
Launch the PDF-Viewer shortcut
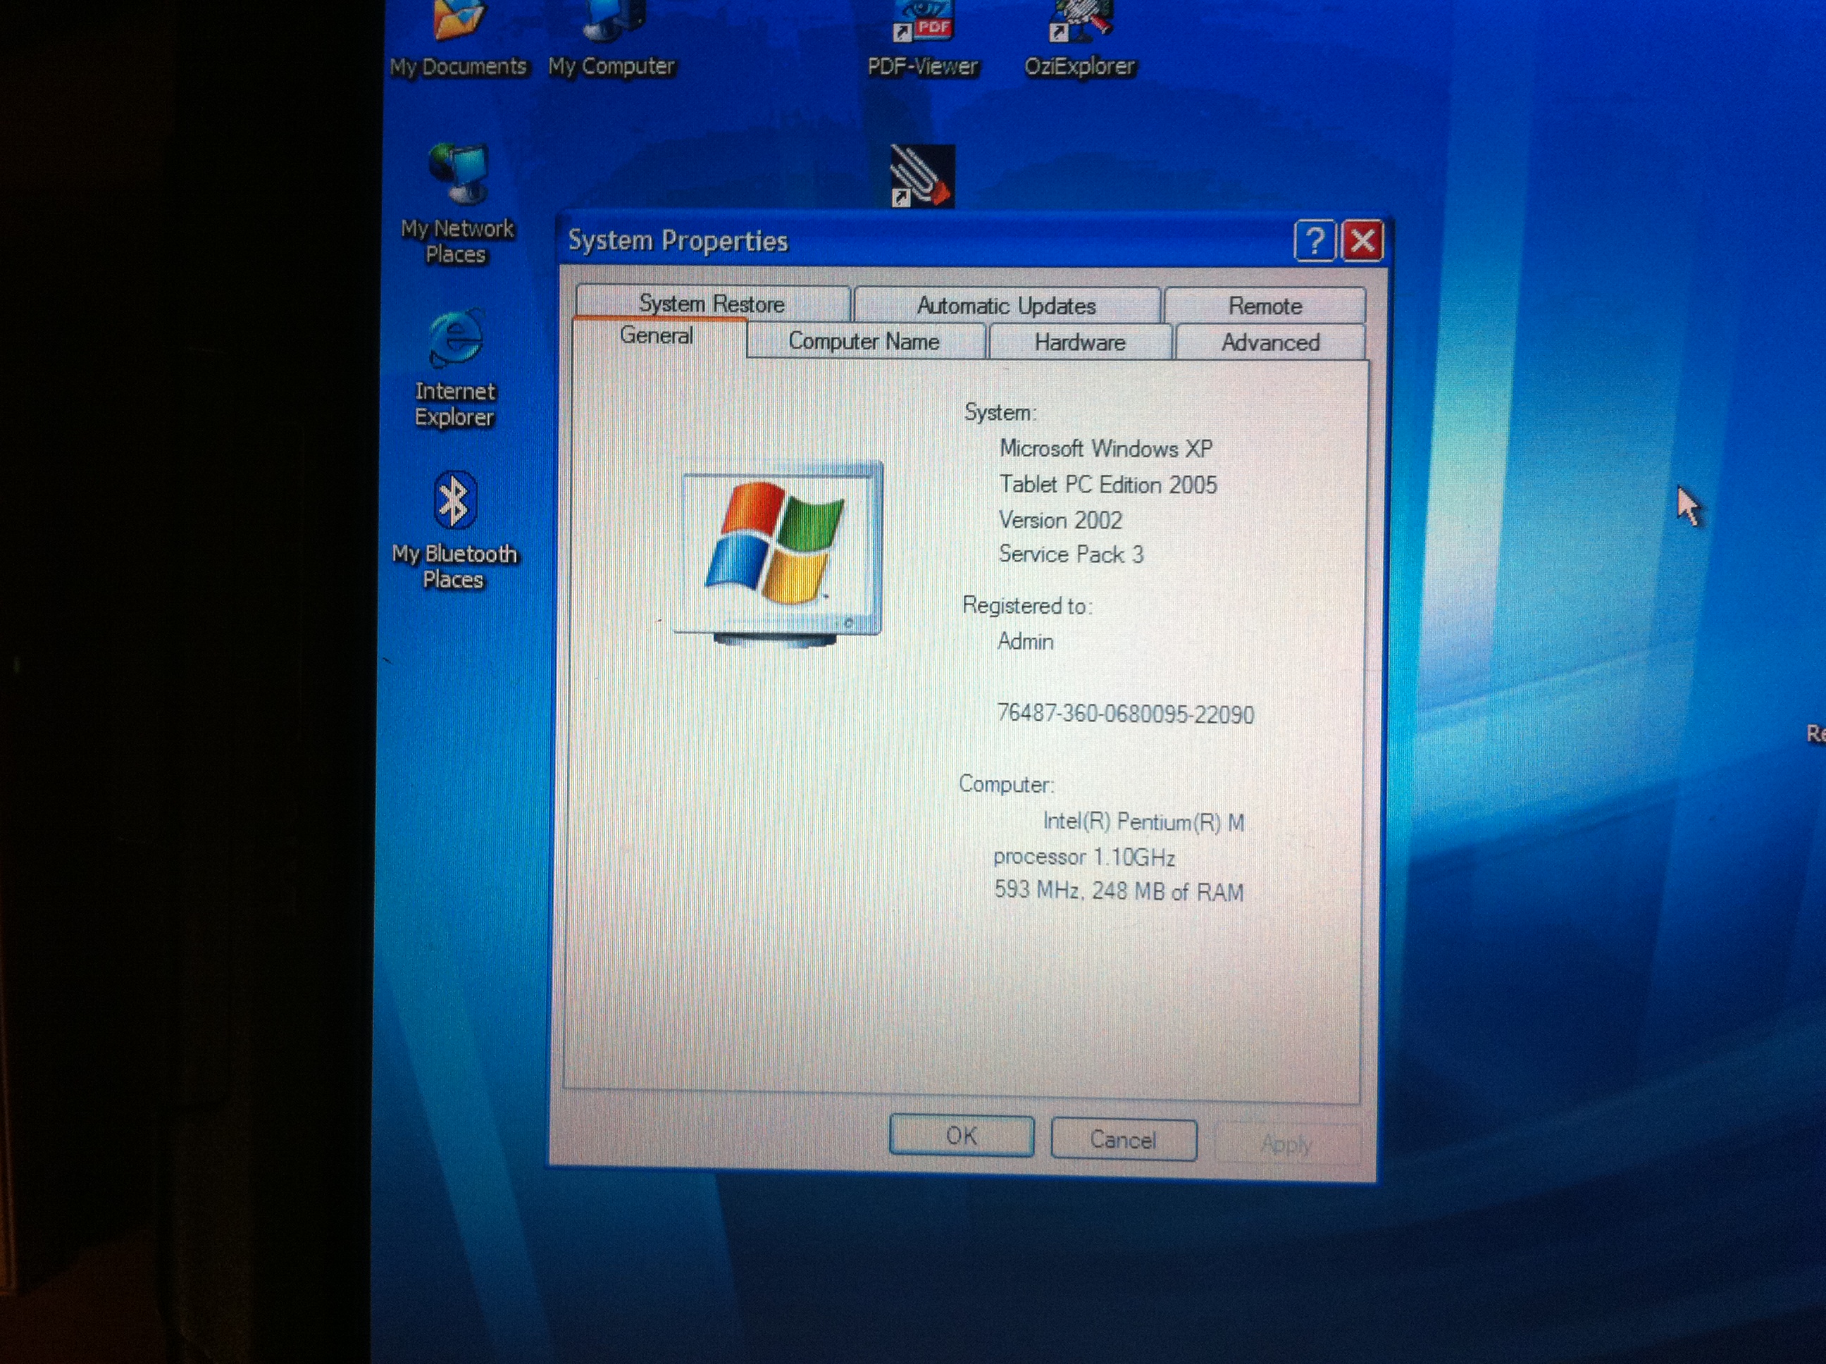tap(922, 25)
